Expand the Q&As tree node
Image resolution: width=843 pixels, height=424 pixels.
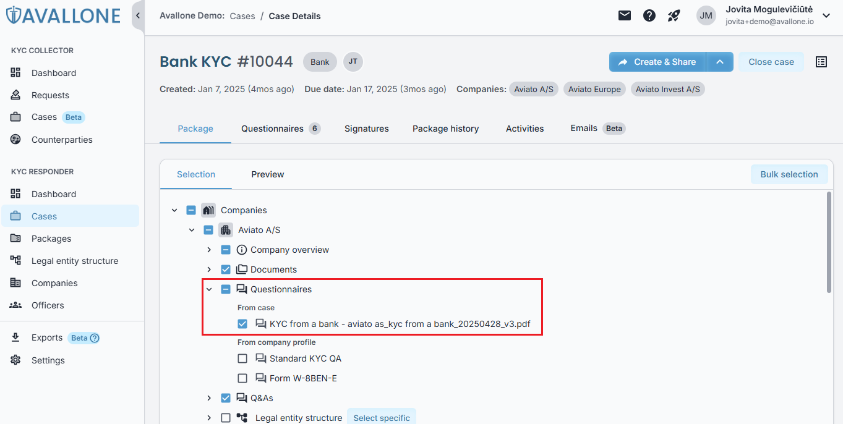tap(209, 398)
